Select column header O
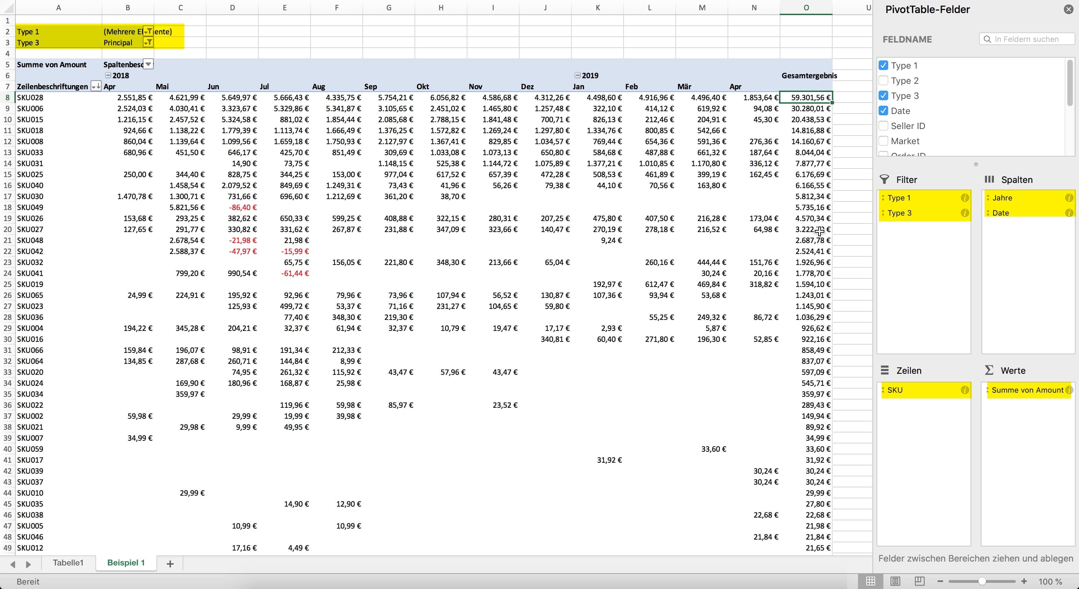The width and height of the screenshot is (1079, 589). tap(806, 8)
